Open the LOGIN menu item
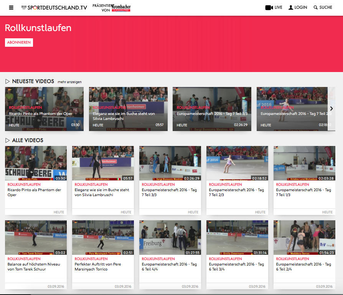This screenshot has height=295, width=343. click(x=298, y=7)
